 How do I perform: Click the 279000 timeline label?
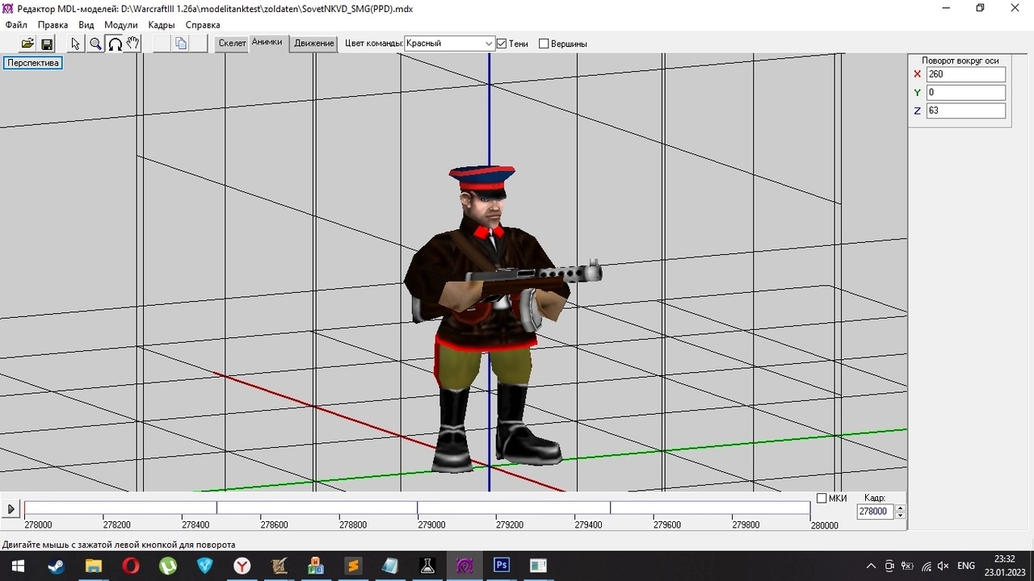point(431,525)
